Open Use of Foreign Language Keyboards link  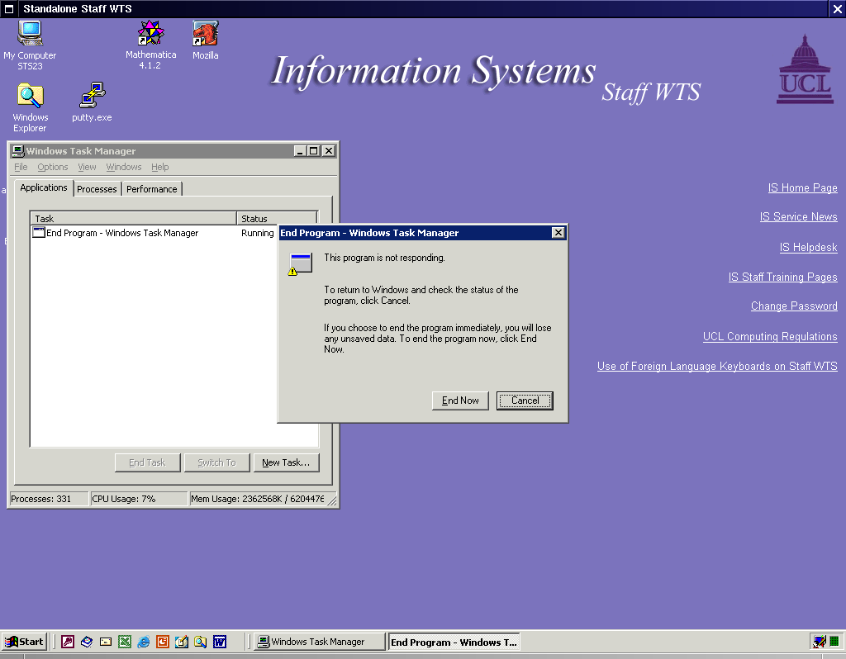tap(717, 367)
